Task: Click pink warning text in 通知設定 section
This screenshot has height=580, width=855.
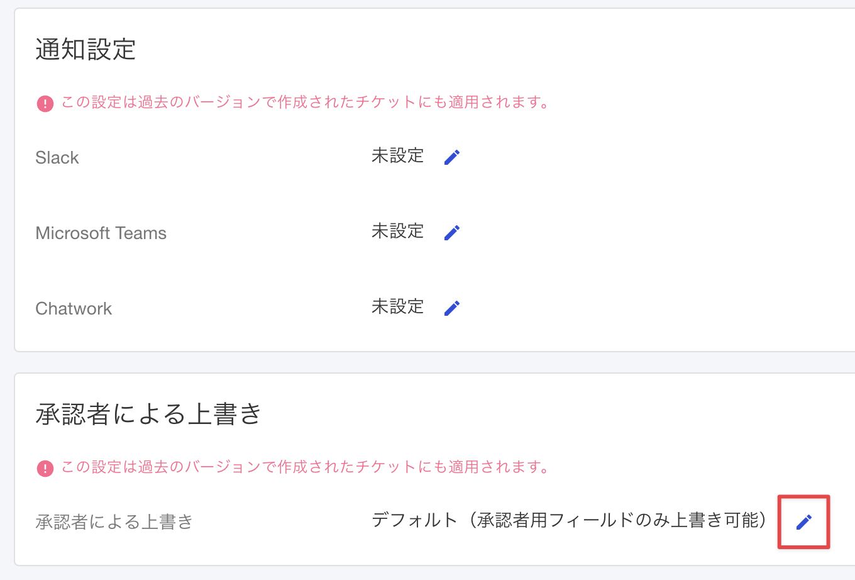Action: pos(306,103)
